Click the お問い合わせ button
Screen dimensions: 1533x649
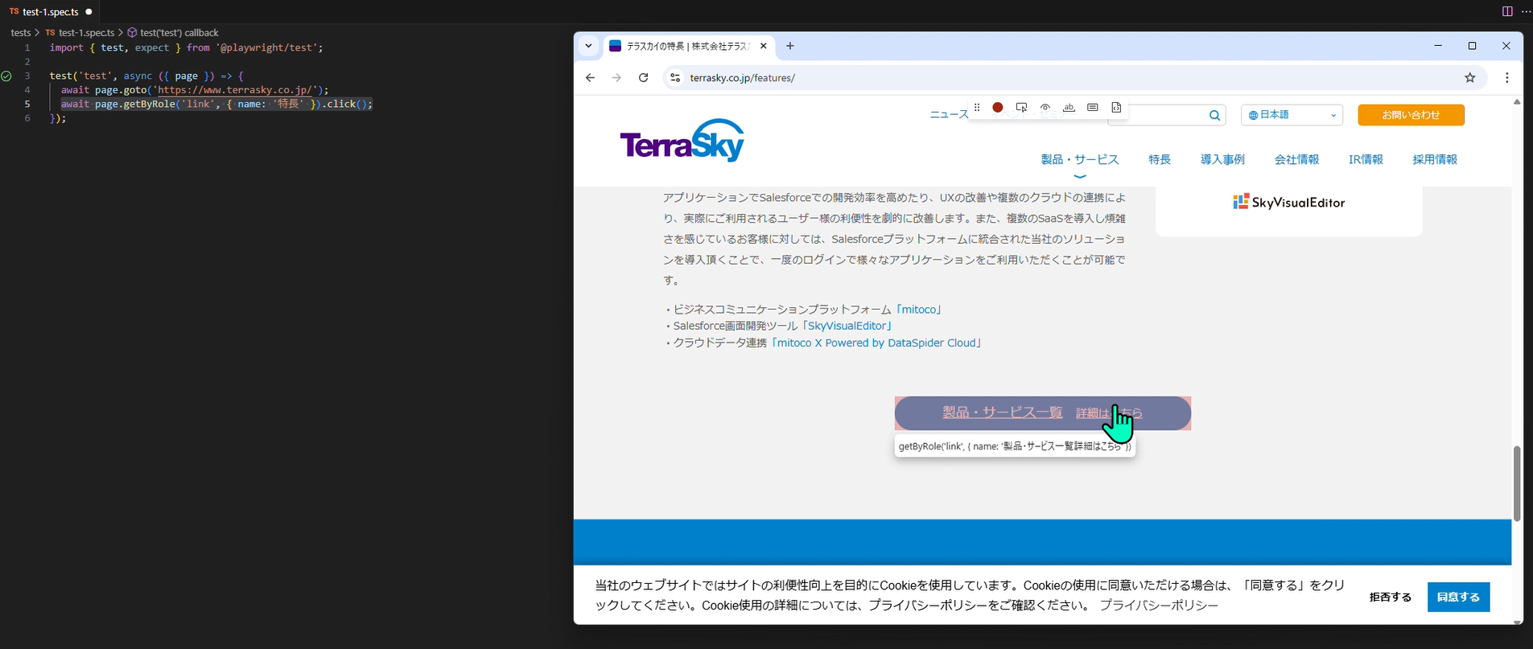(1411, 115)
